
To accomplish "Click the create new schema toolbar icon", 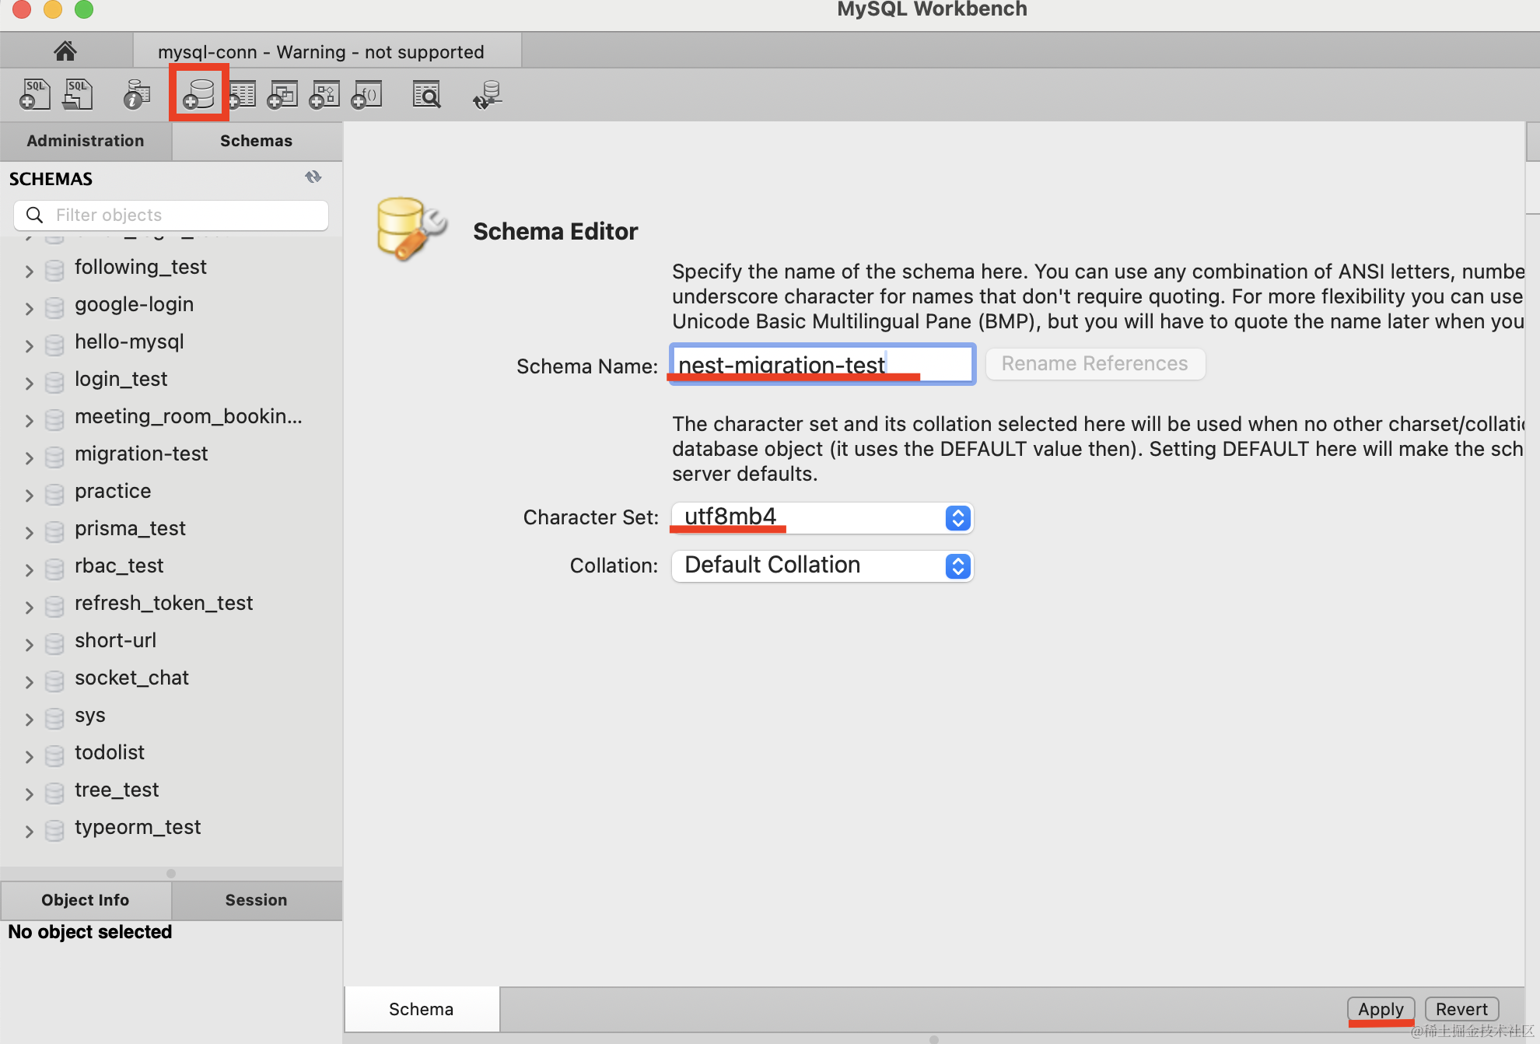I will coord(199,94).
